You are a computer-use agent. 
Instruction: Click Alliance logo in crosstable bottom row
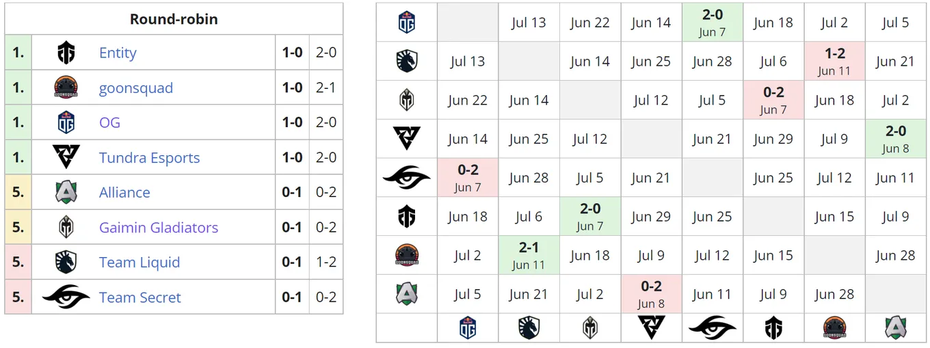pyautogui.click(x=896, y=328)
